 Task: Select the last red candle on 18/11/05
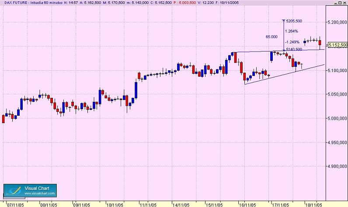click(x=320, y=42)
